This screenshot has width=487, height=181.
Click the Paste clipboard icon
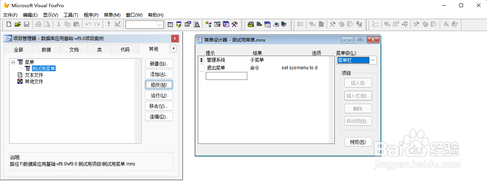(76, 24)
